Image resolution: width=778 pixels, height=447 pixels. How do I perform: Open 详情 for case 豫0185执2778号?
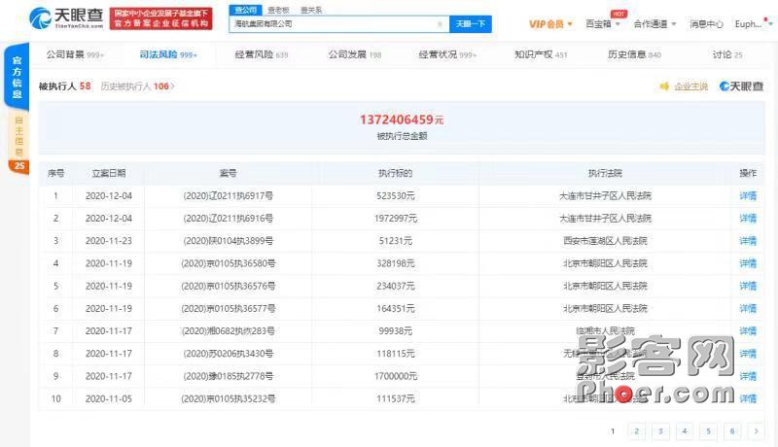pyautogui.click(x=748, y=376)
